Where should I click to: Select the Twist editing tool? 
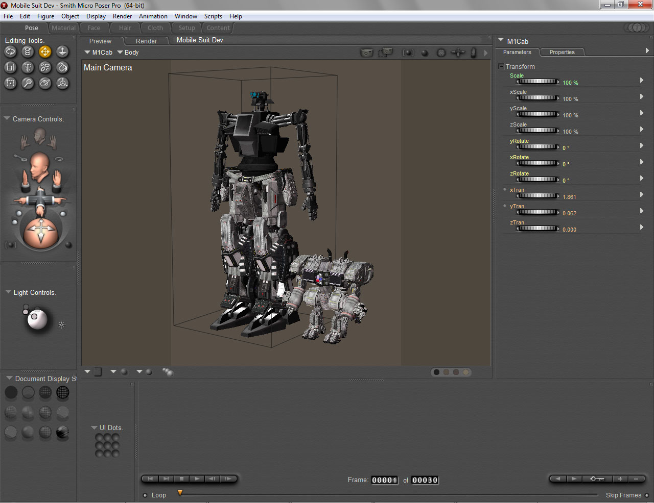pyautogui.click(x=28, y=52)
